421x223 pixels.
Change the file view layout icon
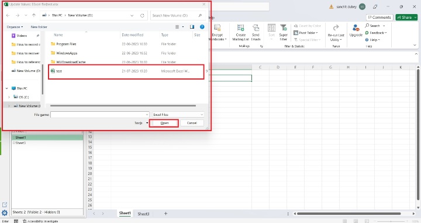[x=177, y=27]
